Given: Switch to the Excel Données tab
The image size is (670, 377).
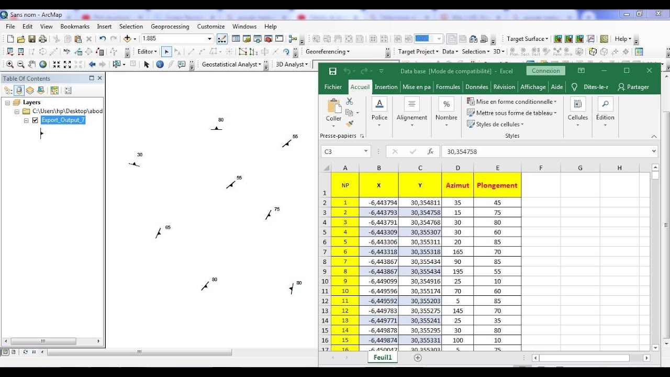Looking at the screenshot, I should coord(476,87).
